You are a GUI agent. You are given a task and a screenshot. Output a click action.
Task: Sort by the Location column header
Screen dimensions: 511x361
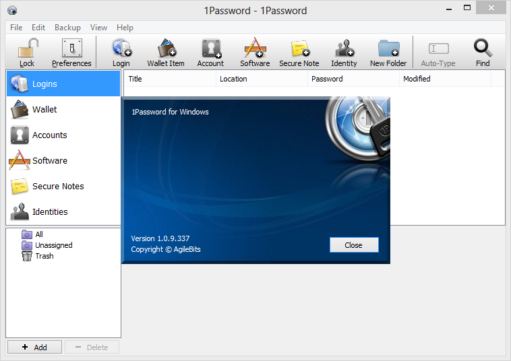262,79
